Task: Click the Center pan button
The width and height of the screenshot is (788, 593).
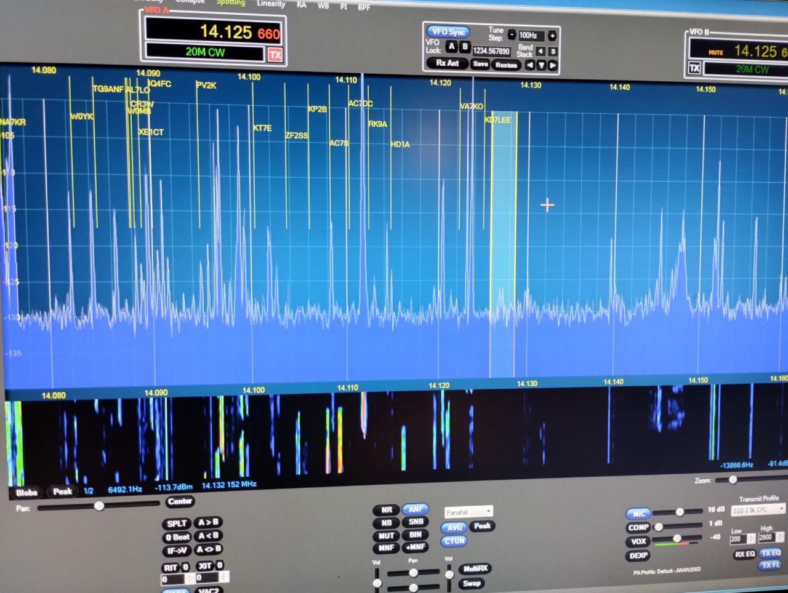Action: (x=180, y=501)
